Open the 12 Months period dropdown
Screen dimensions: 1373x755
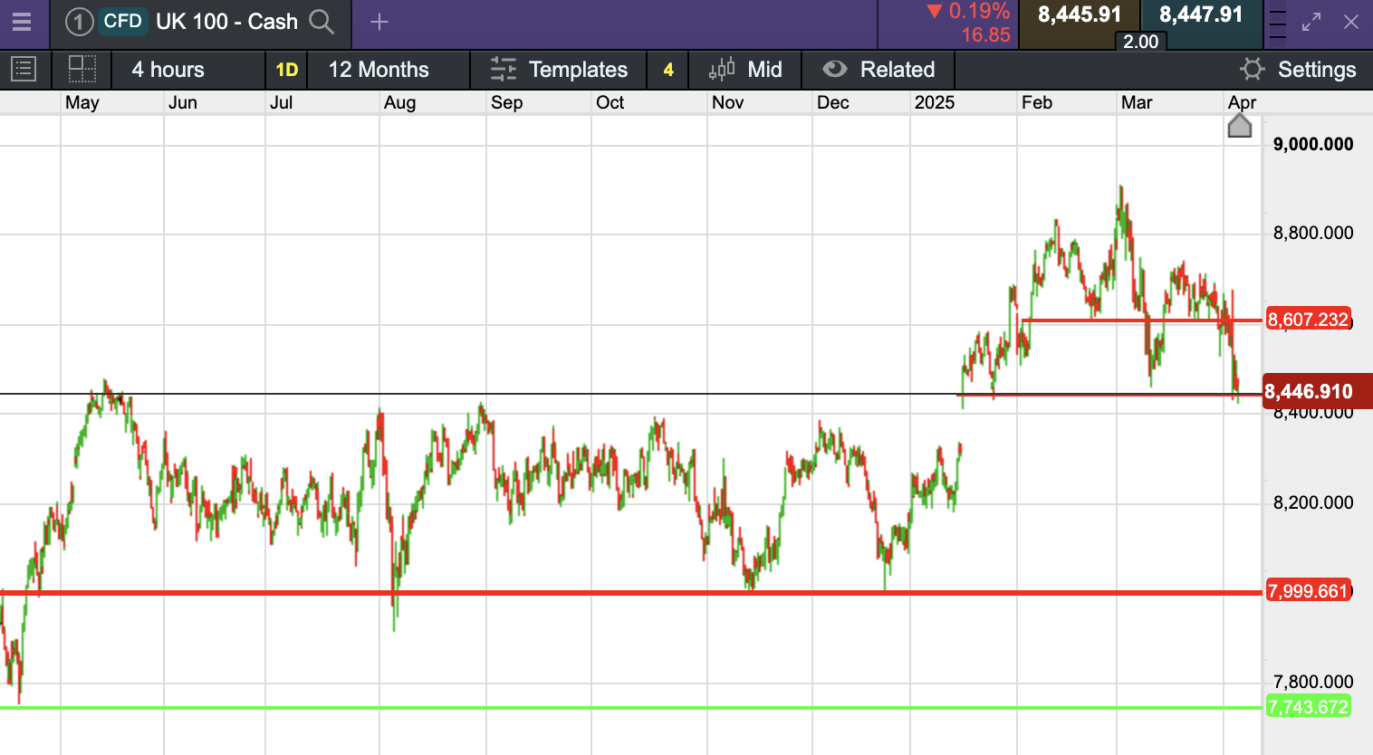[379, 70]
